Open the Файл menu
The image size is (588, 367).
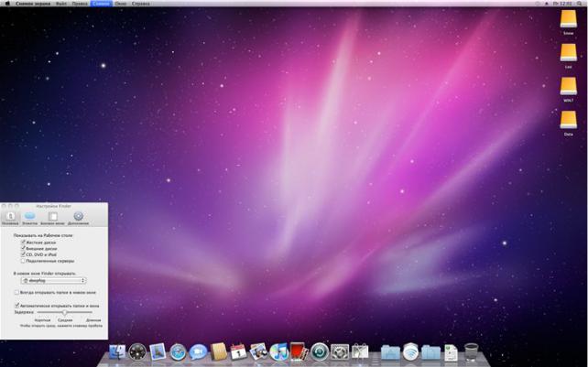(x=61, y=4)
